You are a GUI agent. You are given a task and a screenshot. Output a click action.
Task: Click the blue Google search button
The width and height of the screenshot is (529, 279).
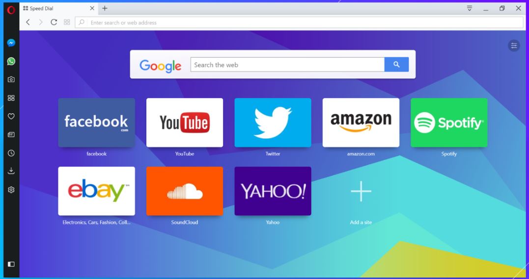pos(396,65)
